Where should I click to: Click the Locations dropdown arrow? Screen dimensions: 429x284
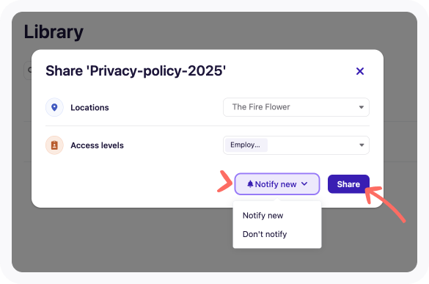(362, 107)
